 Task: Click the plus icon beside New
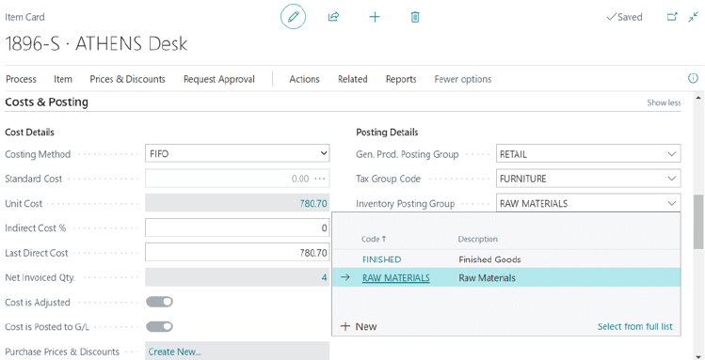(x=345, y=326)
